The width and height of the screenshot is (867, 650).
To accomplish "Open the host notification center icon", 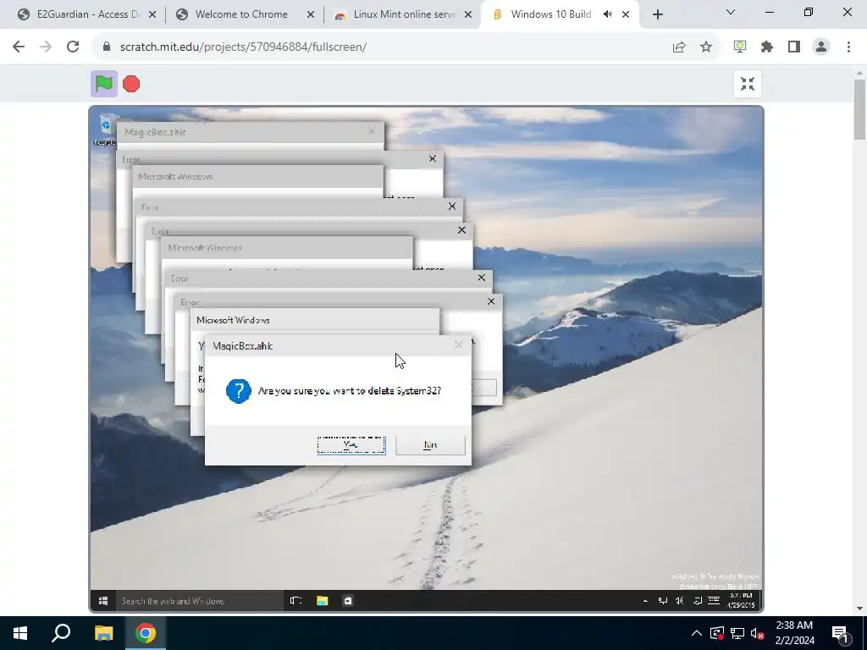I will click(841, 633).
